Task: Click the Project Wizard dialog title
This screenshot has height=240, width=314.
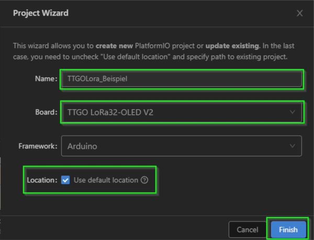Action: coord(41,13)
